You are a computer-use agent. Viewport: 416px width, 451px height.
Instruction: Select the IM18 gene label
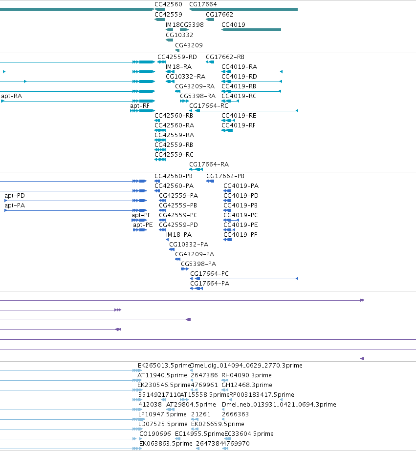tap(173, 25)
